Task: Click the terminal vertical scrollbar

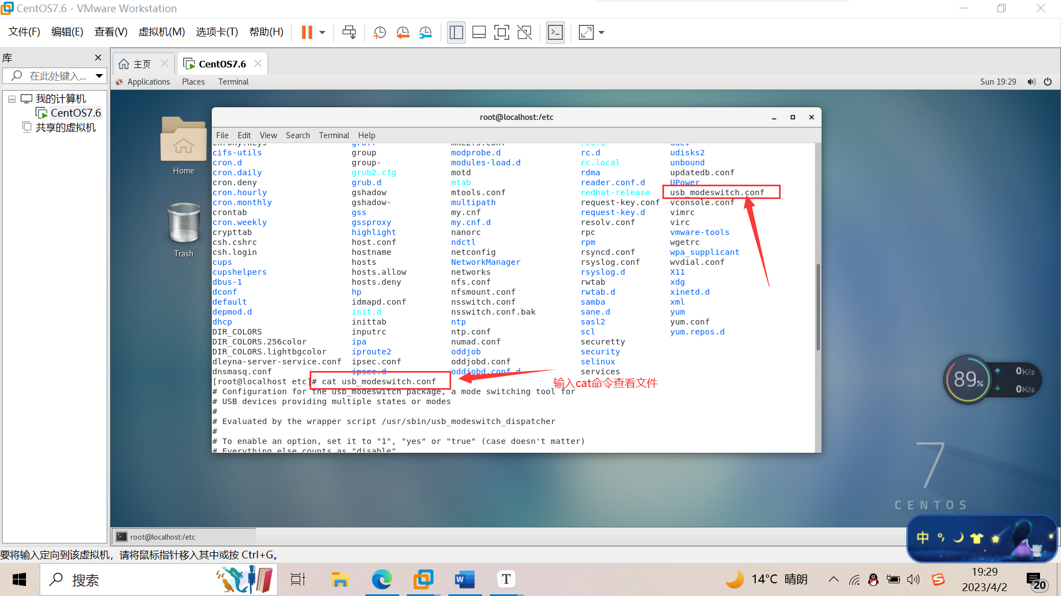Action: click(818, 307)
